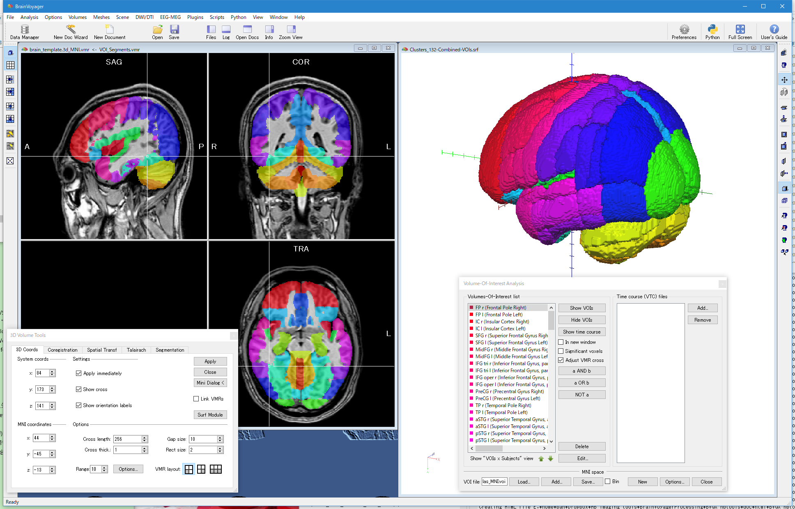Switch to the Segmentation tab
The height and width of the screenshot is (509, 795).
tap(170, 350)
